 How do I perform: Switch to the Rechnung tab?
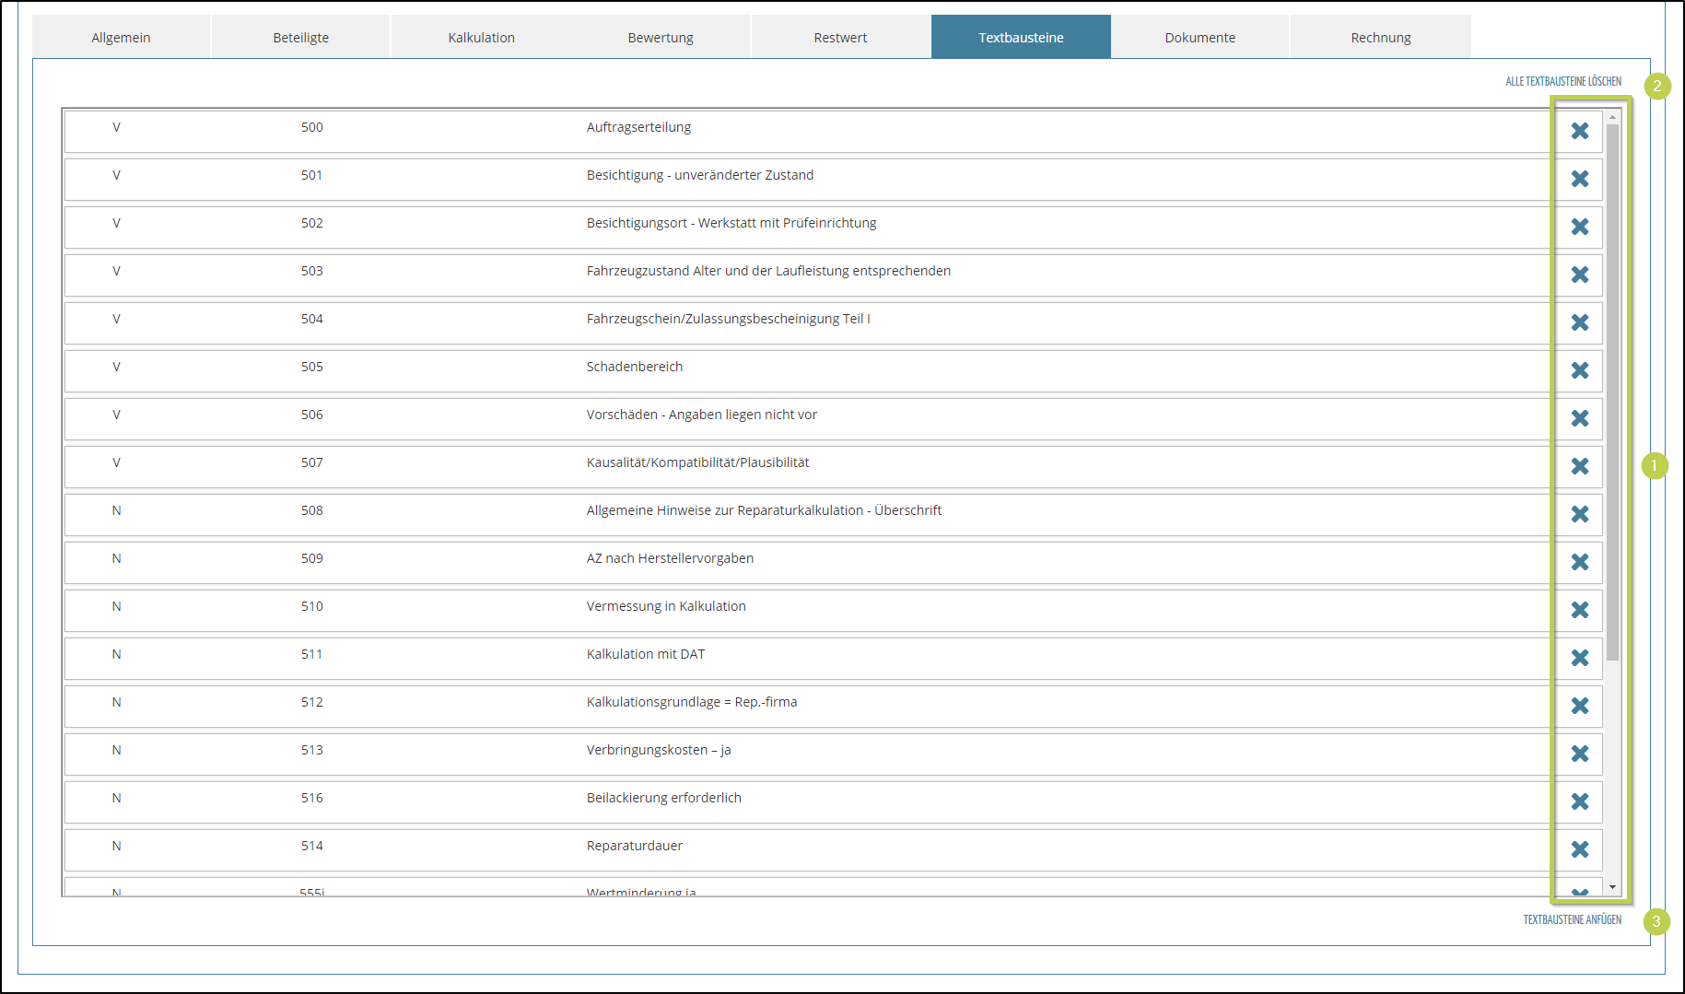[x=1380, y=38]
